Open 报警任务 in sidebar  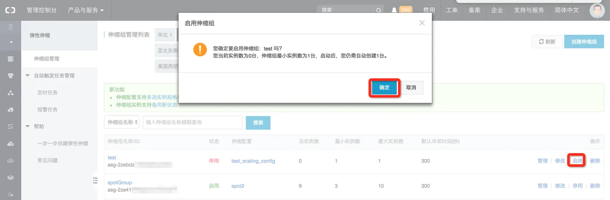click(x=47, y=109)
